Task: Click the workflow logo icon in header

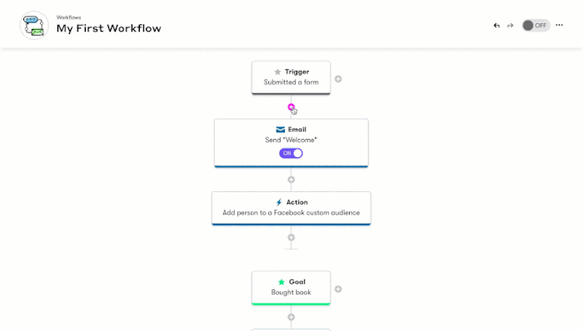Action: click(34, 25)
